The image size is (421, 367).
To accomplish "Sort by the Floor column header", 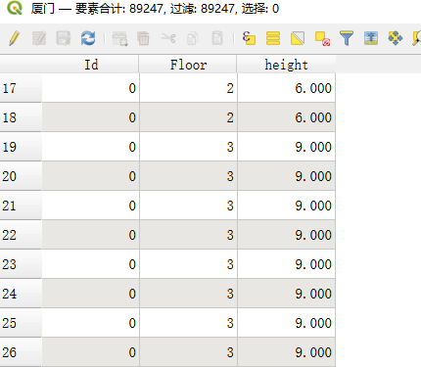I will click(x=188, y=65).
